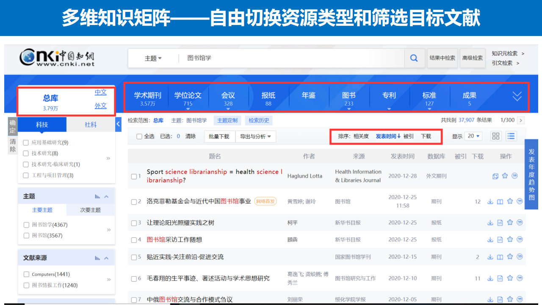Click the 高级检索 advanced search button
542x305 pixels.
coord(472,58)
